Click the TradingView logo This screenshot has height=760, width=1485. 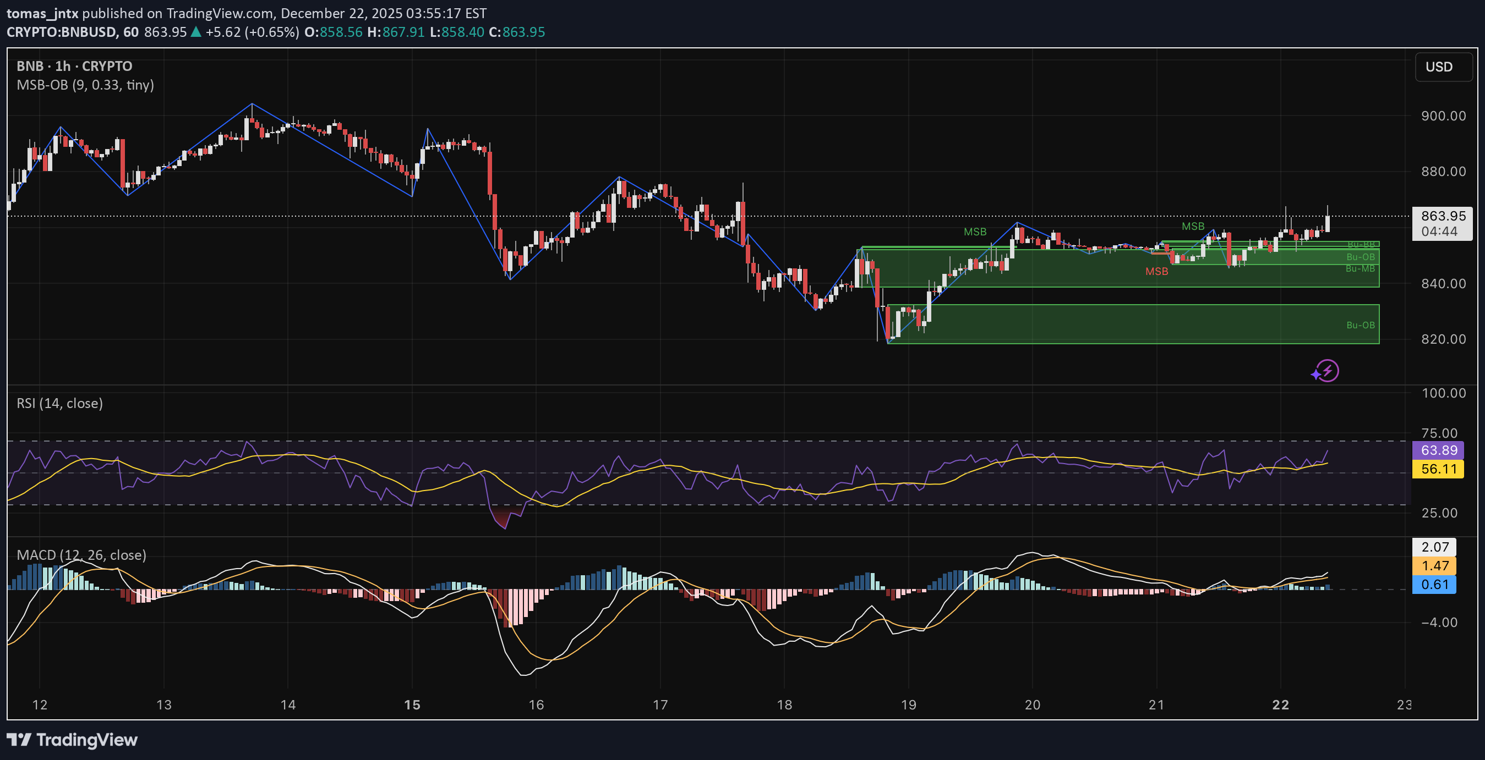click(72, 740)
